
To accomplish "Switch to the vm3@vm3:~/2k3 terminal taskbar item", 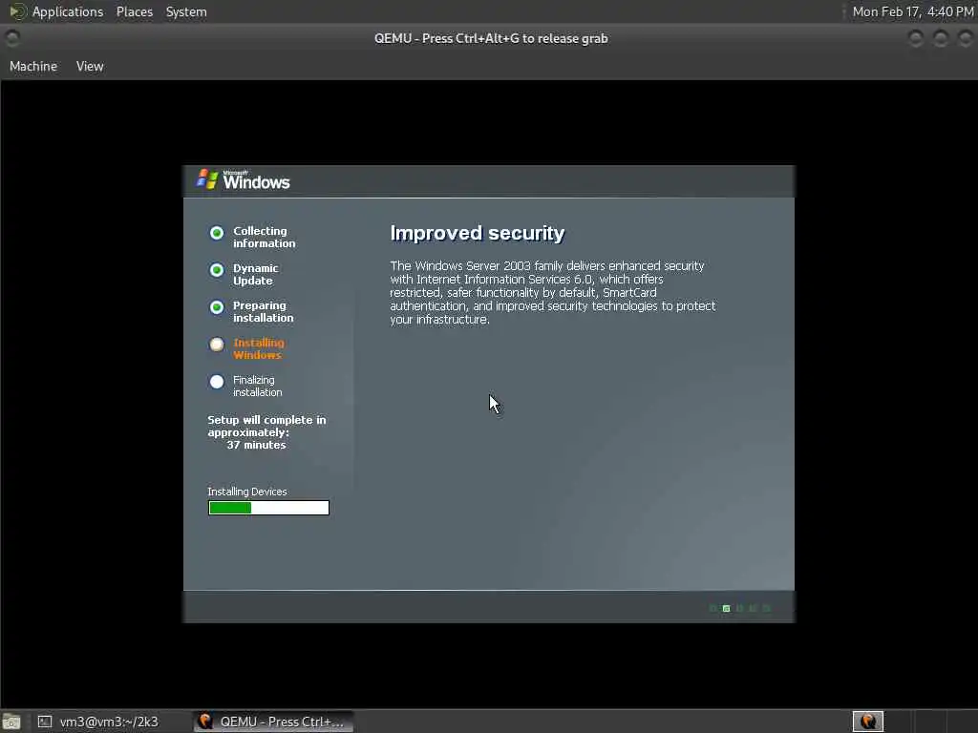I will tap(98, 722).
